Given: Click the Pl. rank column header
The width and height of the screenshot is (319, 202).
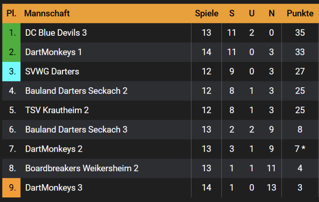Looking at the screenshot, I should click(12, 13).
